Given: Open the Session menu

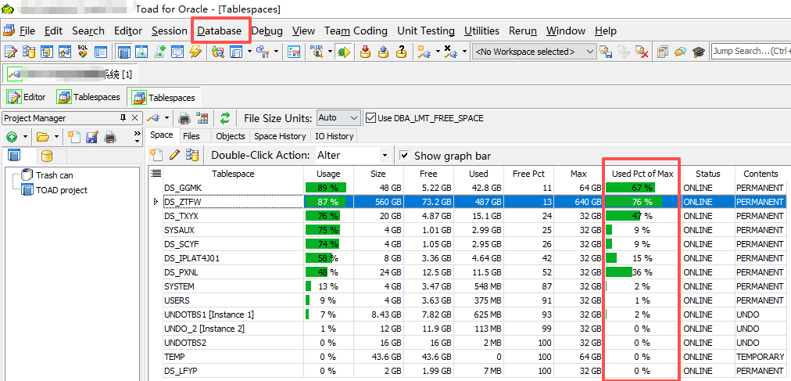Looking at the screenshot, I should [170, 31].
